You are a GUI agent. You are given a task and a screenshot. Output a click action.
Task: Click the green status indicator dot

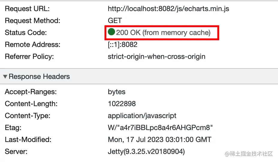point(111,32)
